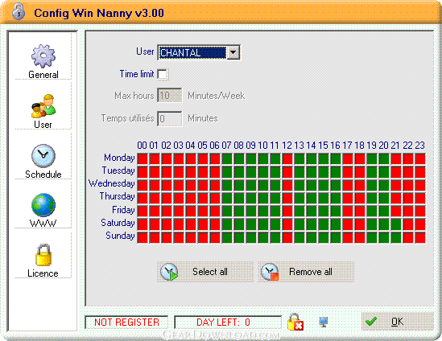Viewport: 442px width, 341px height.
Task: Confirm with the OK button
Action: tap(397, 321)
